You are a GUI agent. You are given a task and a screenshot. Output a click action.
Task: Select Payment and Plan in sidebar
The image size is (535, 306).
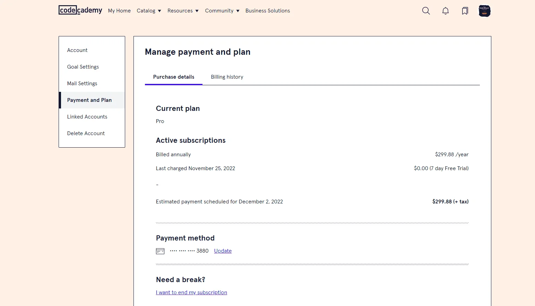(92, 100)
